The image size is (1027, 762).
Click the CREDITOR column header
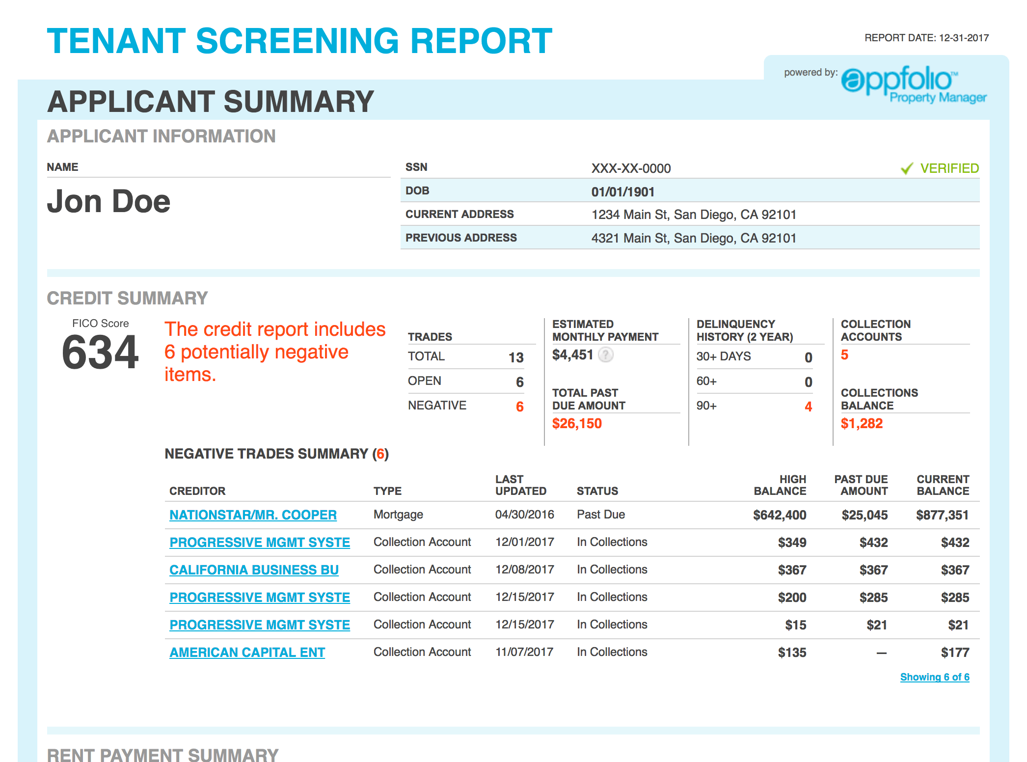(197, 490)
